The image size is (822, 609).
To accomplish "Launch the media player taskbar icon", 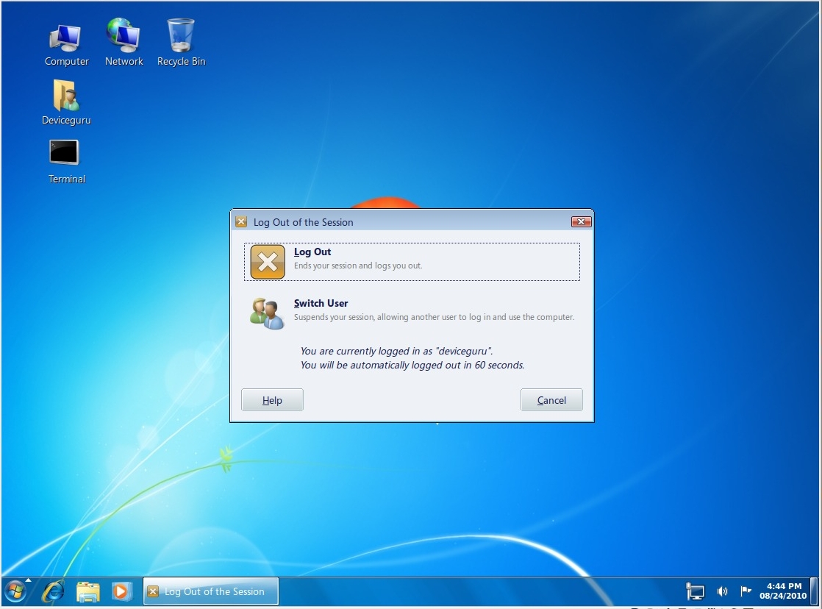I will pyautogui.click(x=121, y=591).
